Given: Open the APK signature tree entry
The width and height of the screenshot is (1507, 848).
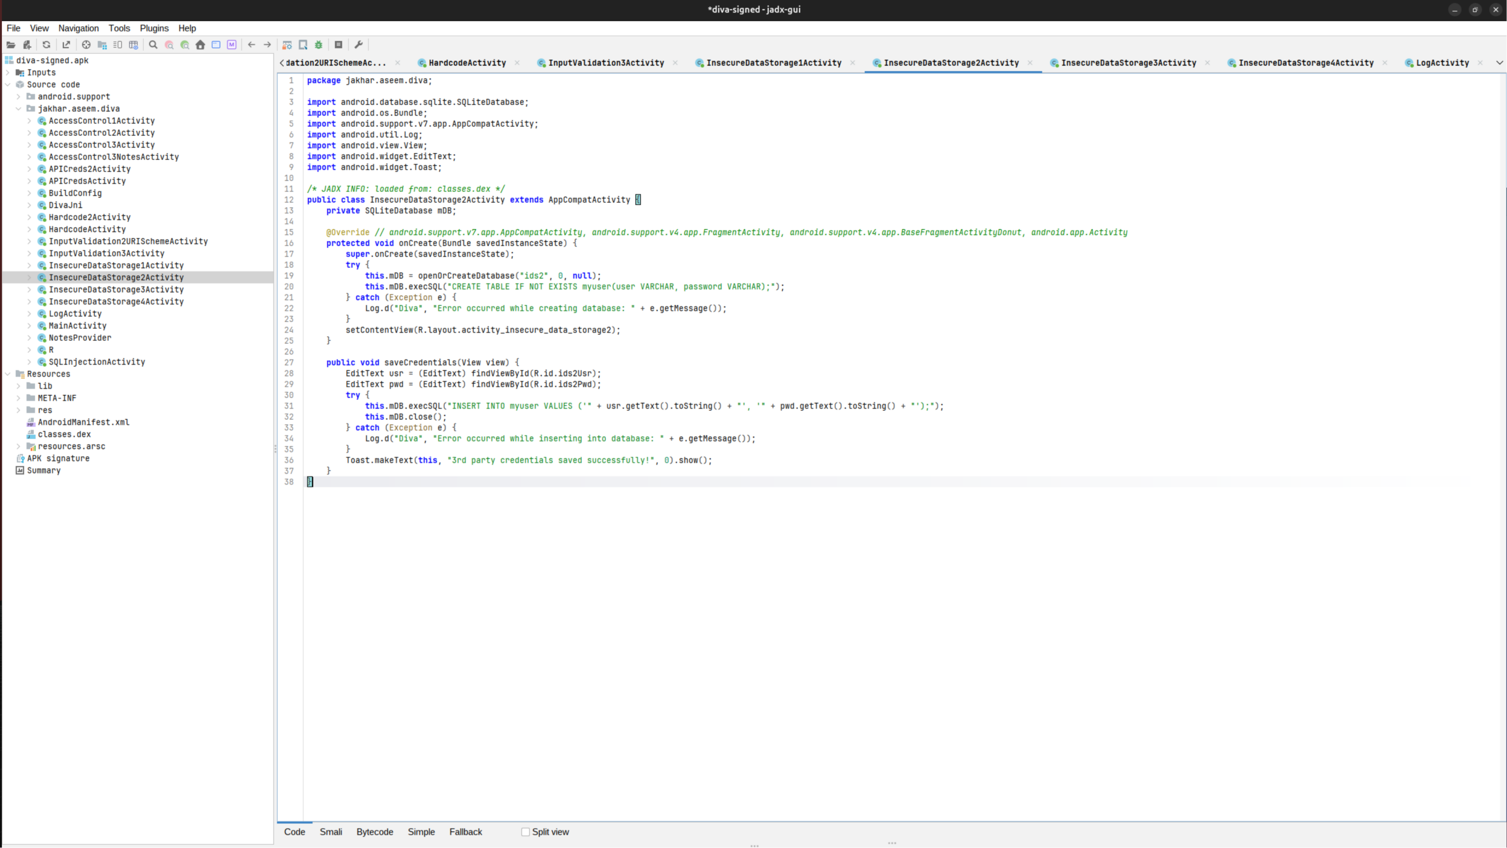Looking at the screenshot, I should coord(58,458).
